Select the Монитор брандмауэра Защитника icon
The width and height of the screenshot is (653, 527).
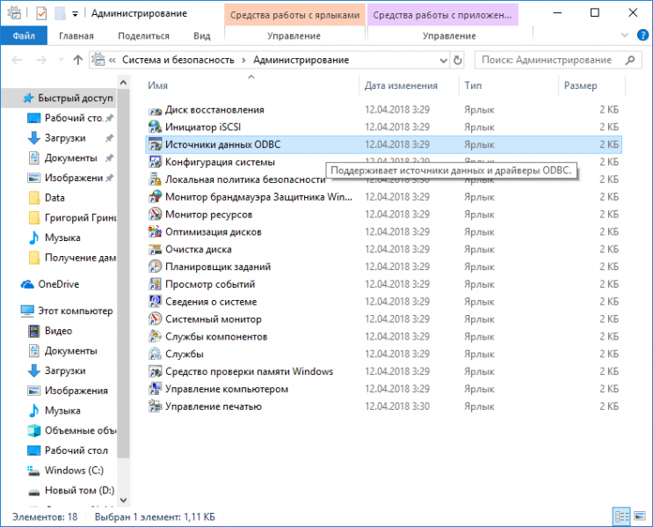tap(155, 197)
